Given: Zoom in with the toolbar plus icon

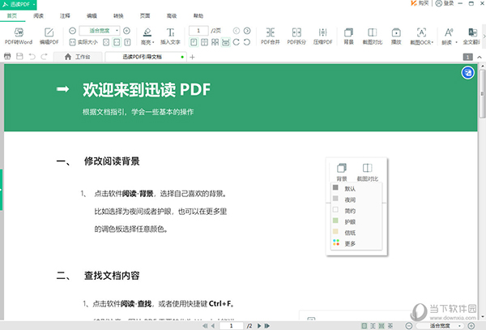Looking at the screenshot, I should click(126, 31).
